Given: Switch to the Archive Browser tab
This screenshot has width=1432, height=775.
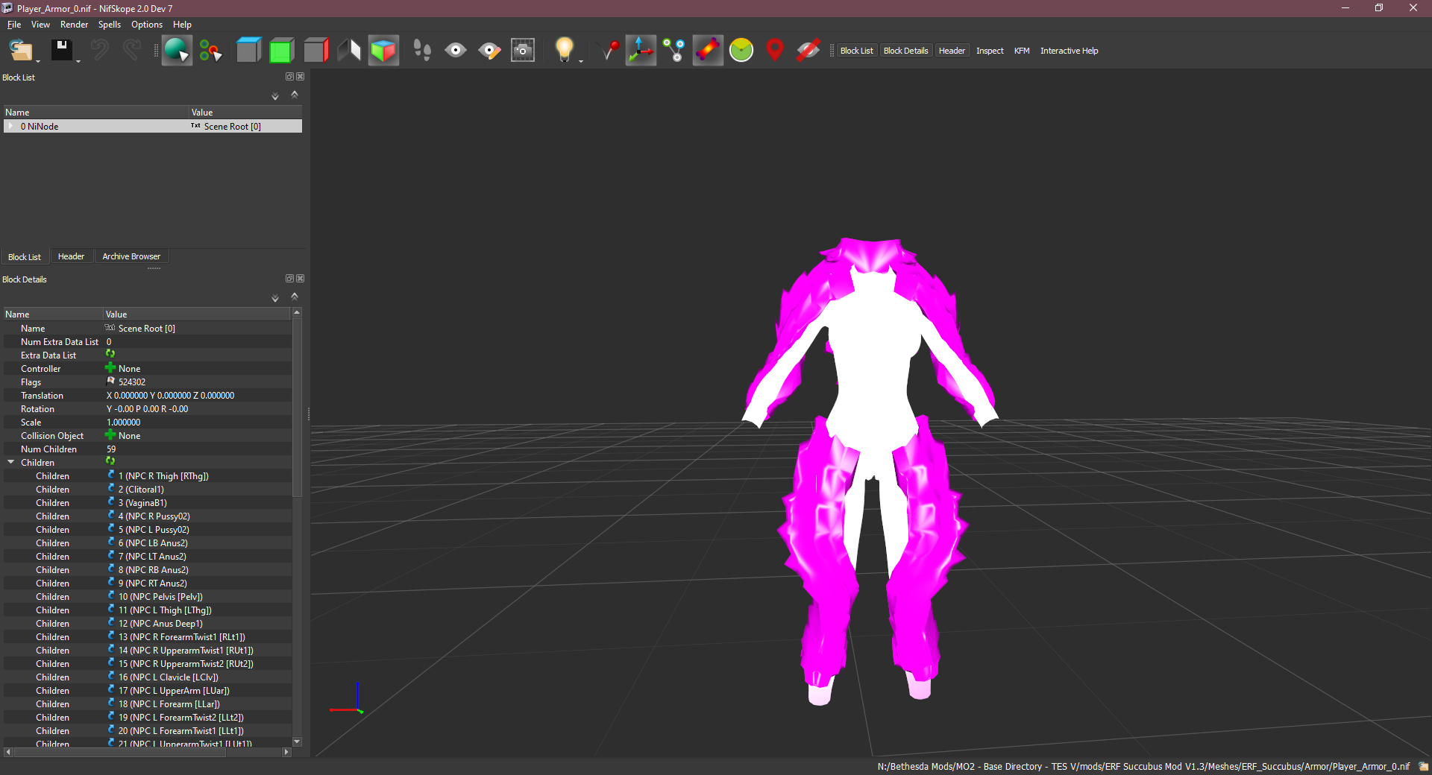Looking at the screenshot, I should (x=131, y=256).
